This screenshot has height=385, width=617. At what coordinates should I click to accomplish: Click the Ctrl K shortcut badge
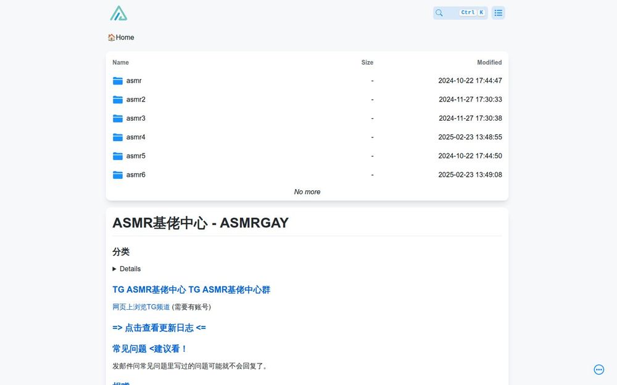pos(472,12)
